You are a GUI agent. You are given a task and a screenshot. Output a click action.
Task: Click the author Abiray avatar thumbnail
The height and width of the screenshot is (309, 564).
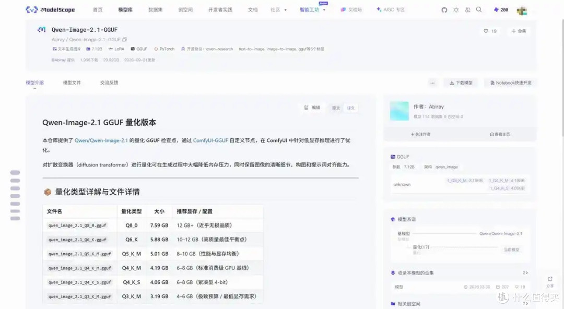click(x=399, y=111)
